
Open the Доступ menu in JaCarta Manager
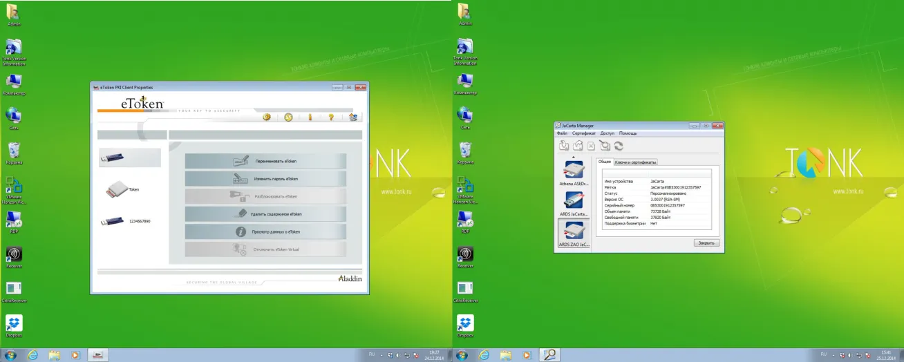tap(608, 133)
